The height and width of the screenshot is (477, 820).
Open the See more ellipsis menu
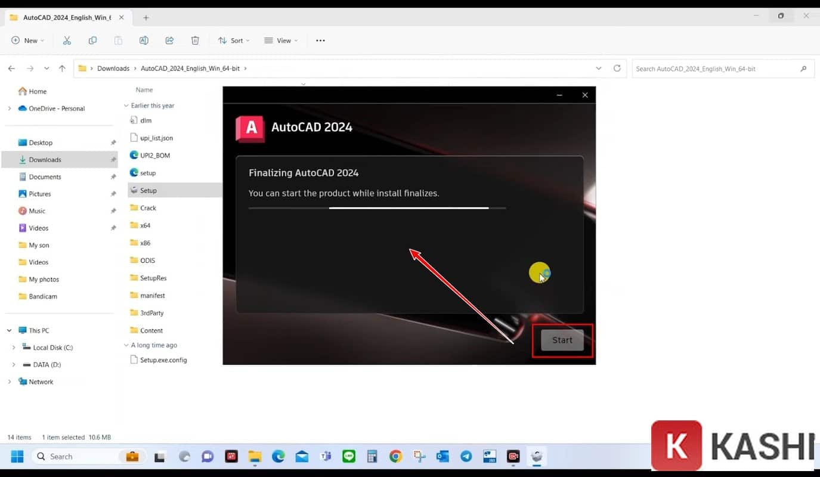(320, 41)
